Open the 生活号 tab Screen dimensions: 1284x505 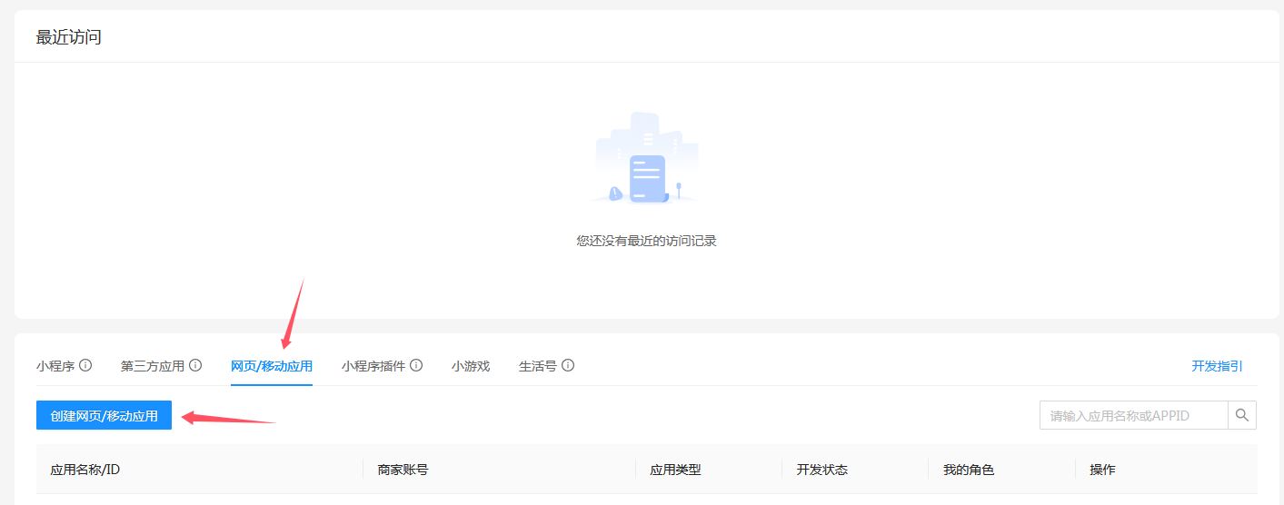coord(538,366)
